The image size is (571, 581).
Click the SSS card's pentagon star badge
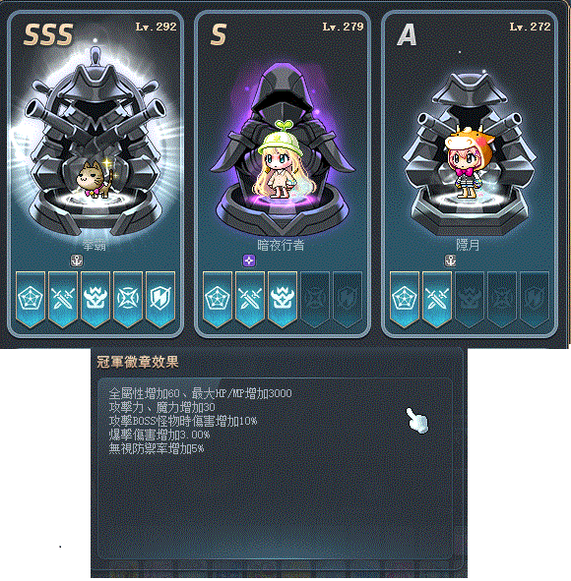point(31,300)
